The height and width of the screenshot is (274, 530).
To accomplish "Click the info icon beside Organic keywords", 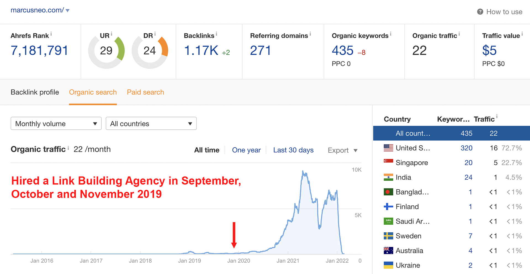I will point(391,34).
